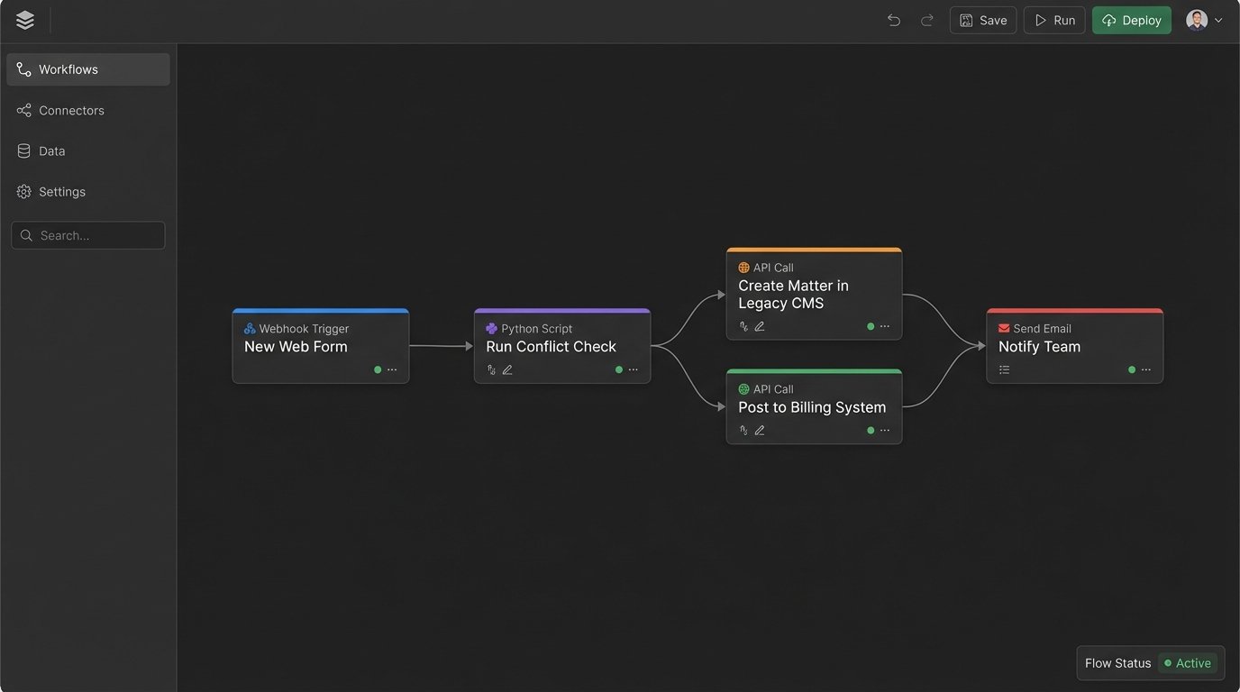Screen dimensions: 1240x692
Task: Click the Deploy button
Action: [1131, 19]
